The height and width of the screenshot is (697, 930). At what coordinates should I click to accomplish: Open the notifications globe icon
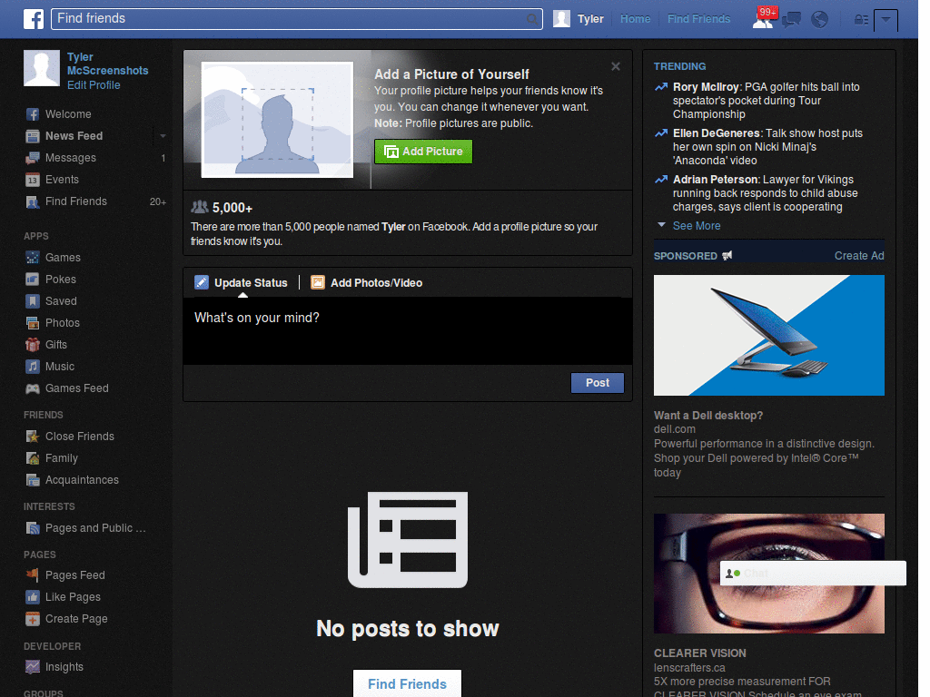(819, 20)
